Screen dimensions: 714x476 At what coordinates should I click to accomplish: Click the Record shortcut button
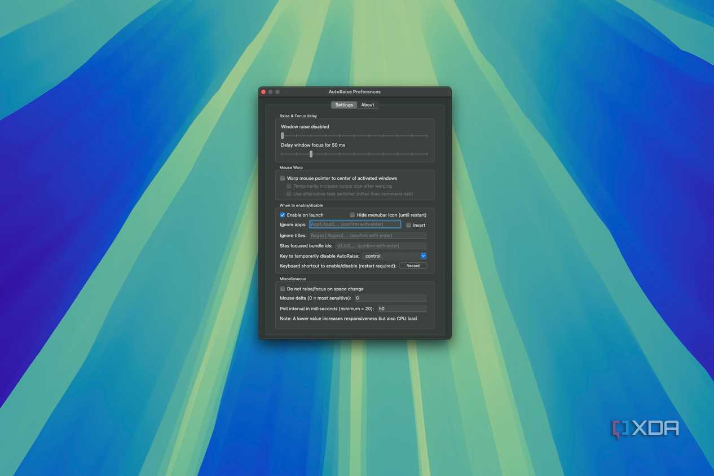point(413,266)
